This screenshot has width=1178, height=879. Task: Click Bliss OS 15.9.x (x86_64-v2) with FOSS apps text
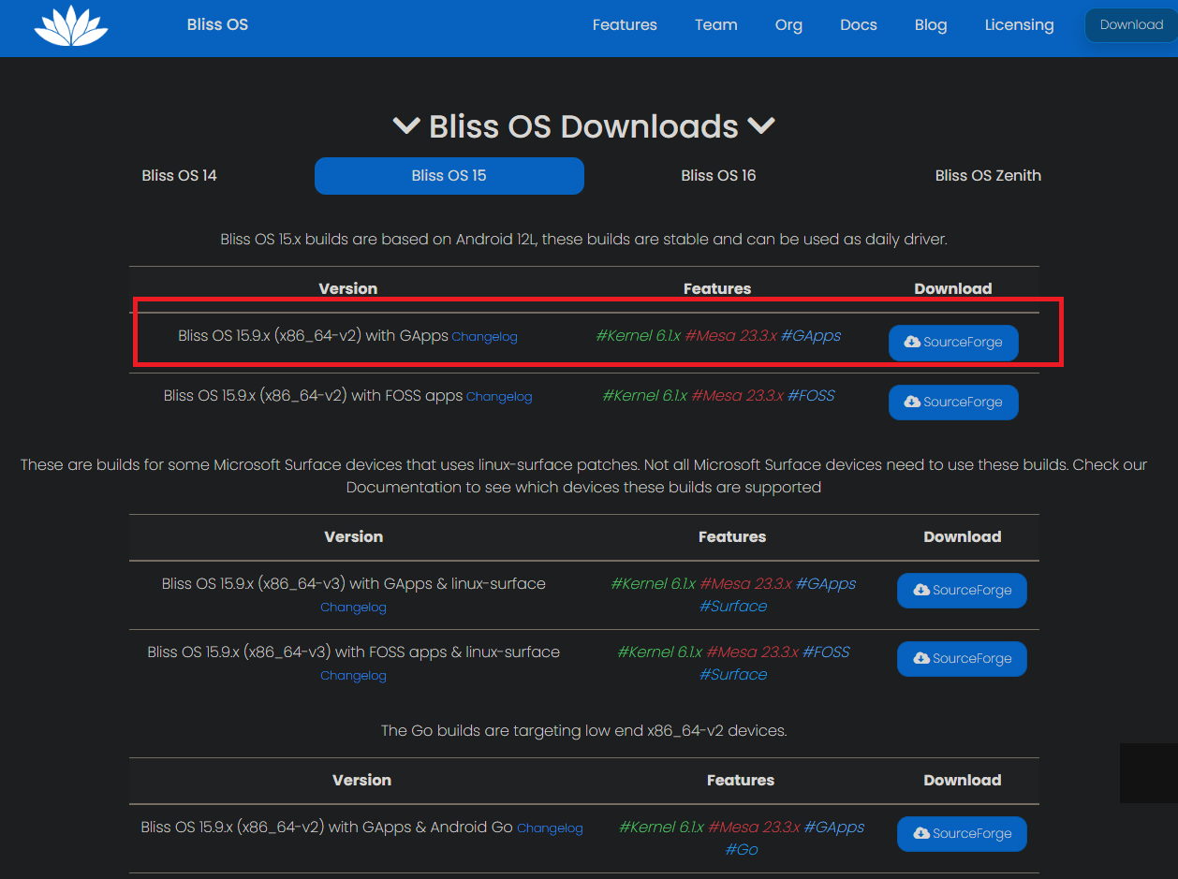point(313,395)
